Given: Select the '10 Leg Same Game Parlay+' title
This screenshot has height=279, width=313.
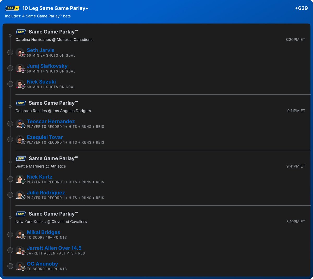Looking at the screenshot, I should click(55, 8).
